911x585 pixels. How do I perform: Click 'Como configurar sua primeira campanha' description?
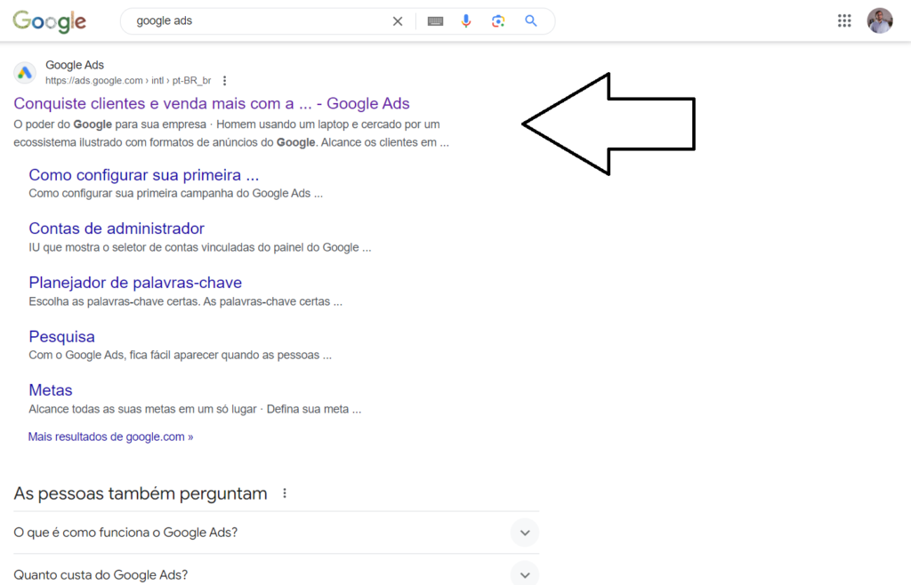(175, 193)
